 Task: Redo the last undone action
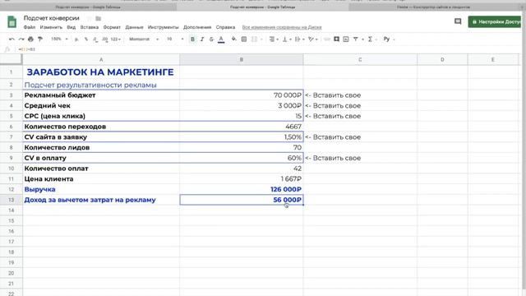[21, 39]
